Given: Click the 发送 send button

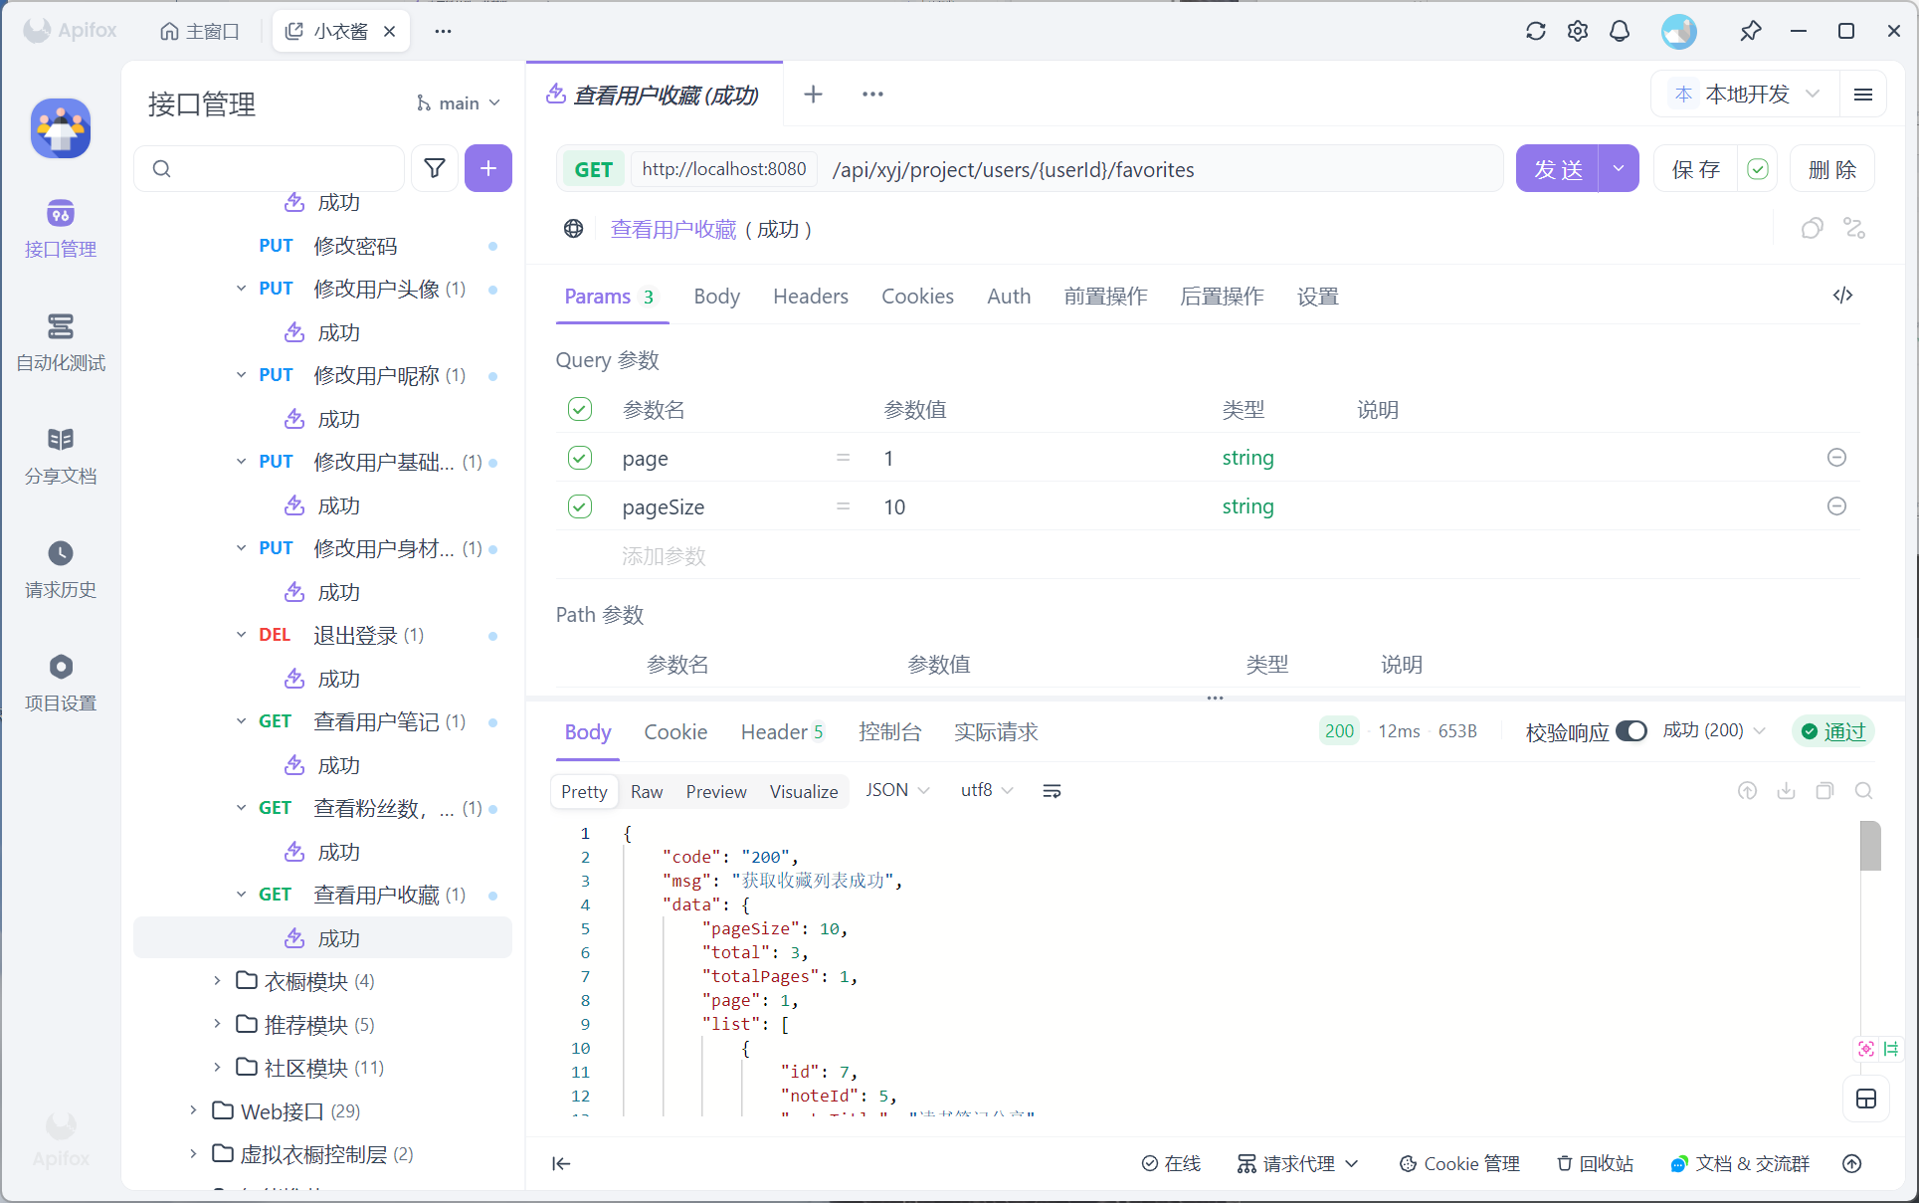Looking at the screenshot, I should tap(1557, 169).
